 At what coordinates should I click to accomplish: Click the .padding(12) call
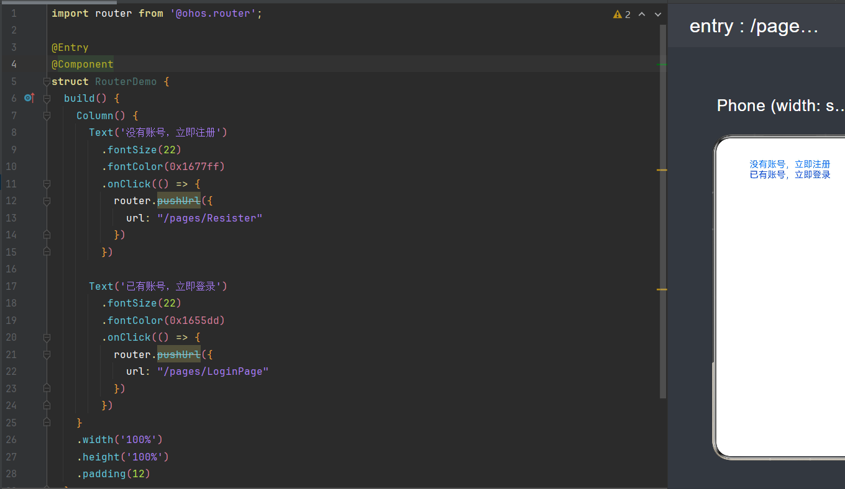pyautogui.click(x=114, y=473)
